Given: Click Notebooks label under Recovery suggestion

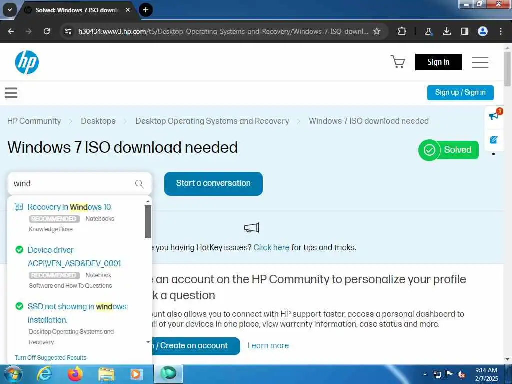Looking at the screenshot, I should click(x=100, y=219).
